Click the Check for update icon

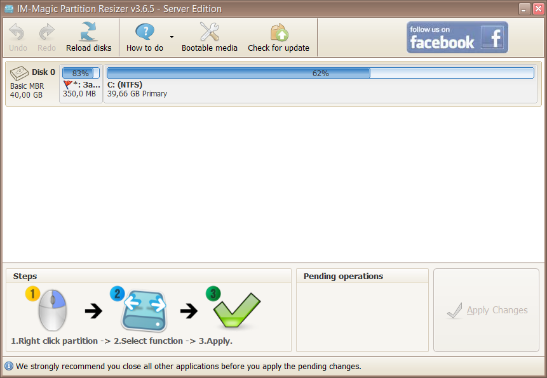coord(278,30)
